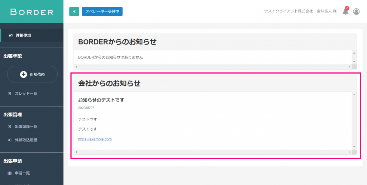Click the 新規依頼 button

click(32, 74)
